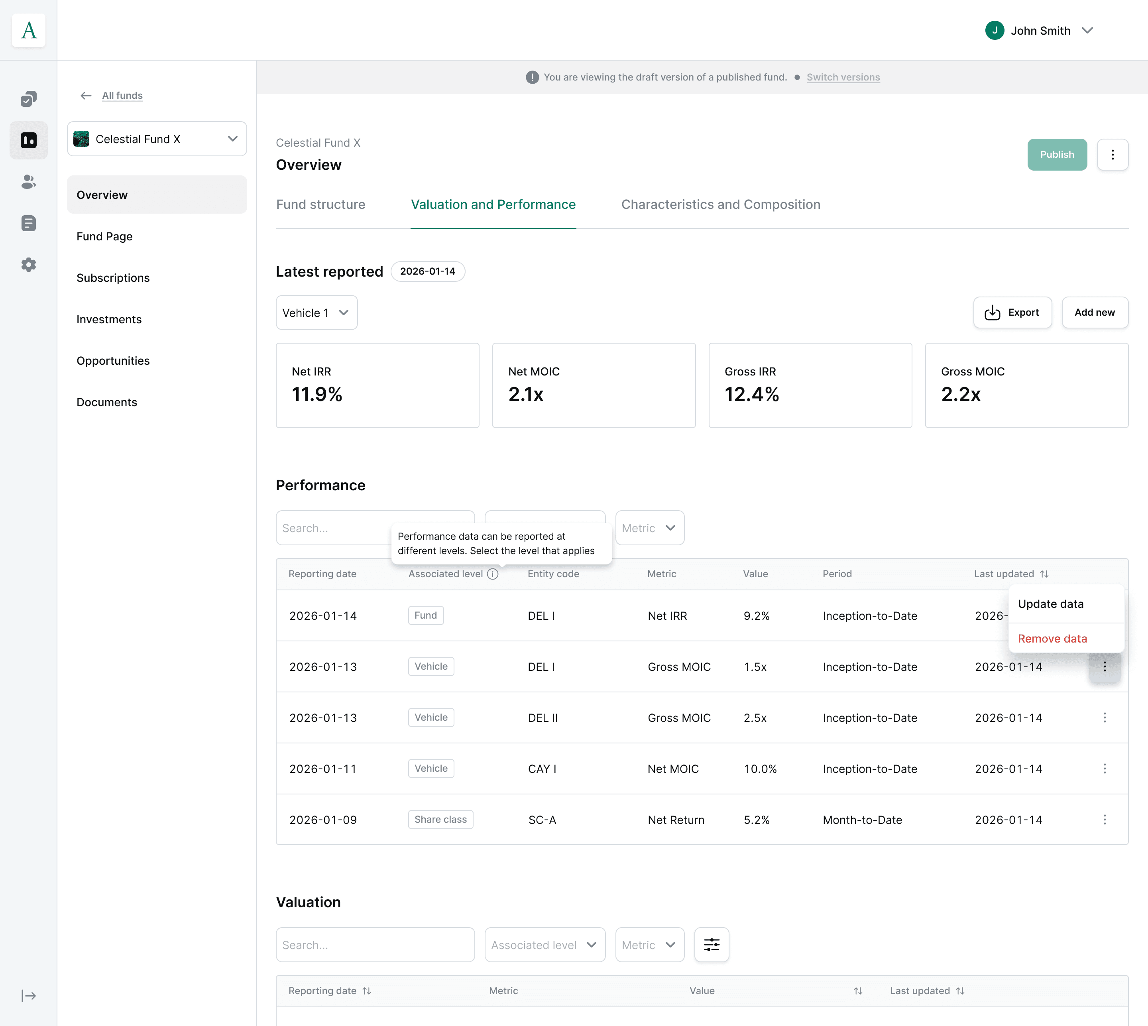Switch to the Fund structure tab
Screen dimensions: 1148x1026
pyautogui.click(x=321, y=204)
